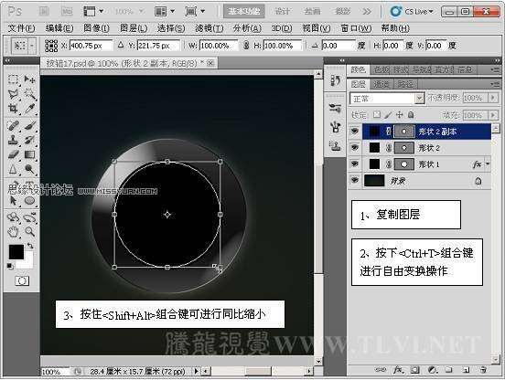Screen dimensions: 505x380
Task: Select the Magic Wand tool
Action: 29,94
